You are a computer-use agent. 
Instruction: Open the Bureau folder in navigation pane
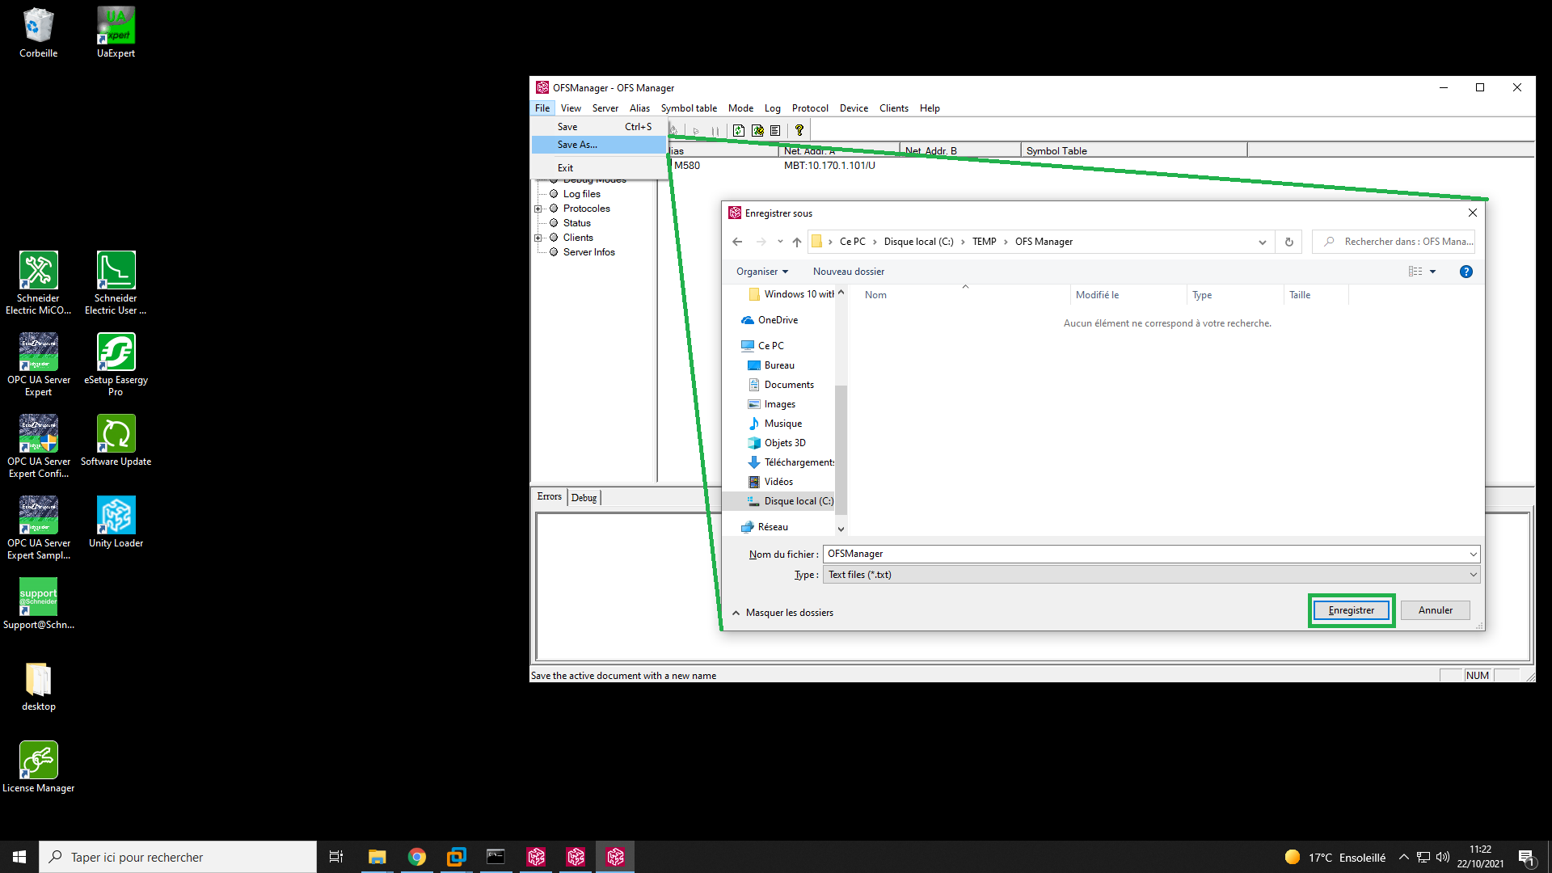tap(779, 365)
